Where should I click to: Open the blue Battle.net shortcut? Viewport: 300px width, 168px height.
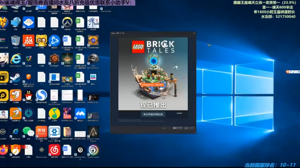[54, 40]
